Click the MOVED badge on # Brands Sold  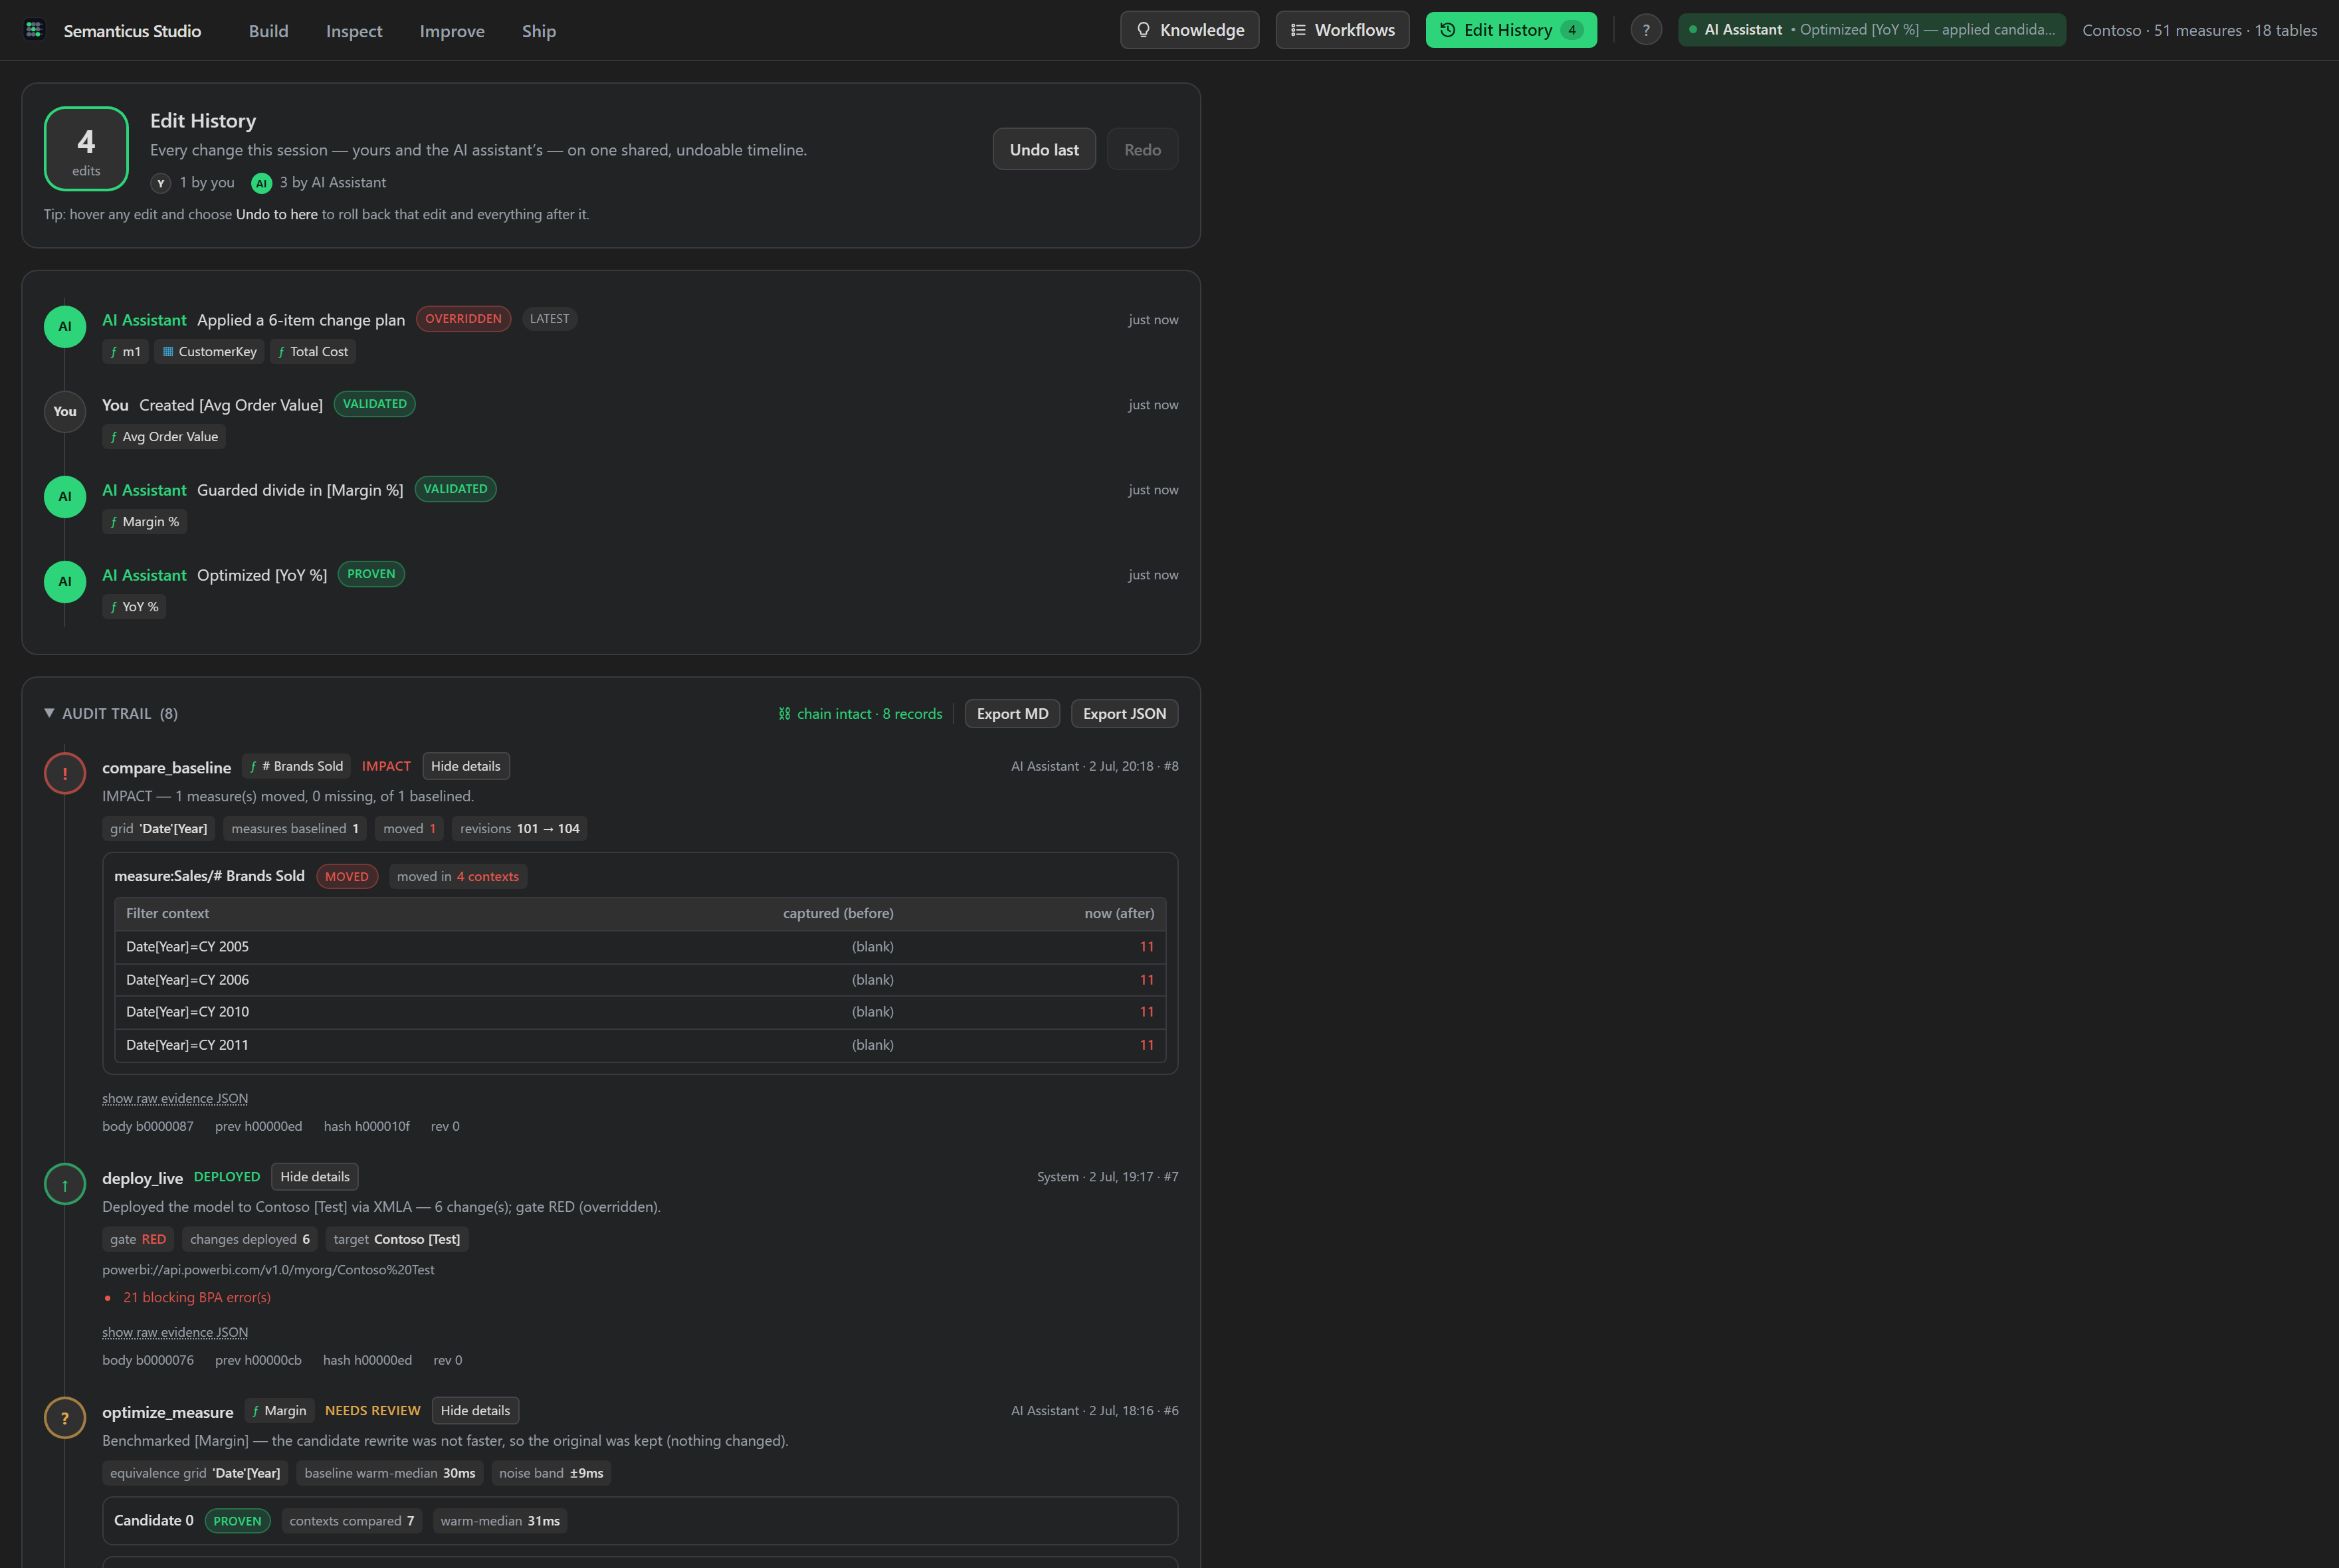347,877
